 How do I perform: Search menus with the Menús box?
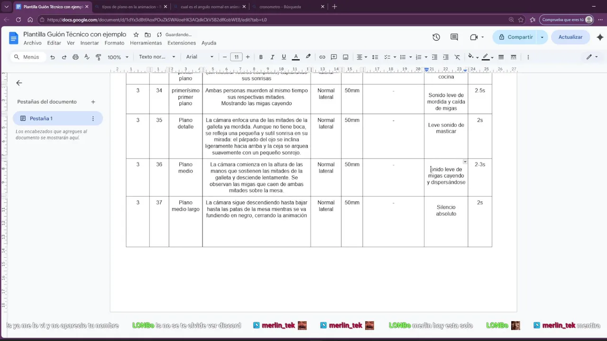[x=28, y=57]
